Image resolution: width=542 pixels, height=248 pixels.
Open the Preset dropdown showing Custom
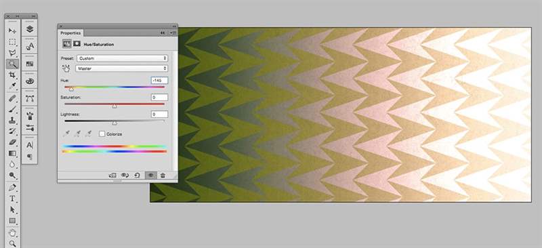pos(123,58)
